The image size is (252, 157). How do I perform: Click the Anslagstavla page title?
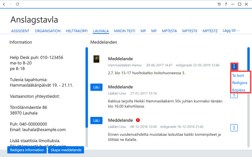[x=34, y=20]
